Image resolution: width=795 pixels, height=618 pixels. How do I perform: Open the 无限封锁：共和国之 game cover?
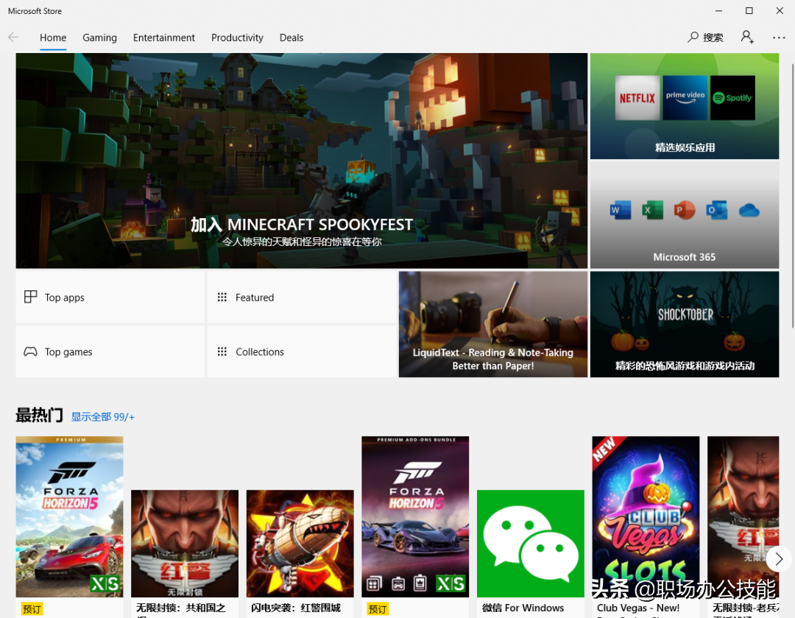point(185,544)
